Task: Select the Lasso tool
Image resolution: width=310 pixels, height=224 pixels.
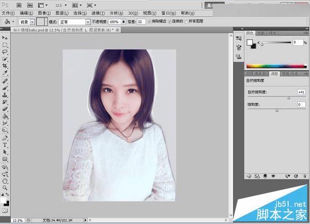Action: coord(5,52)
